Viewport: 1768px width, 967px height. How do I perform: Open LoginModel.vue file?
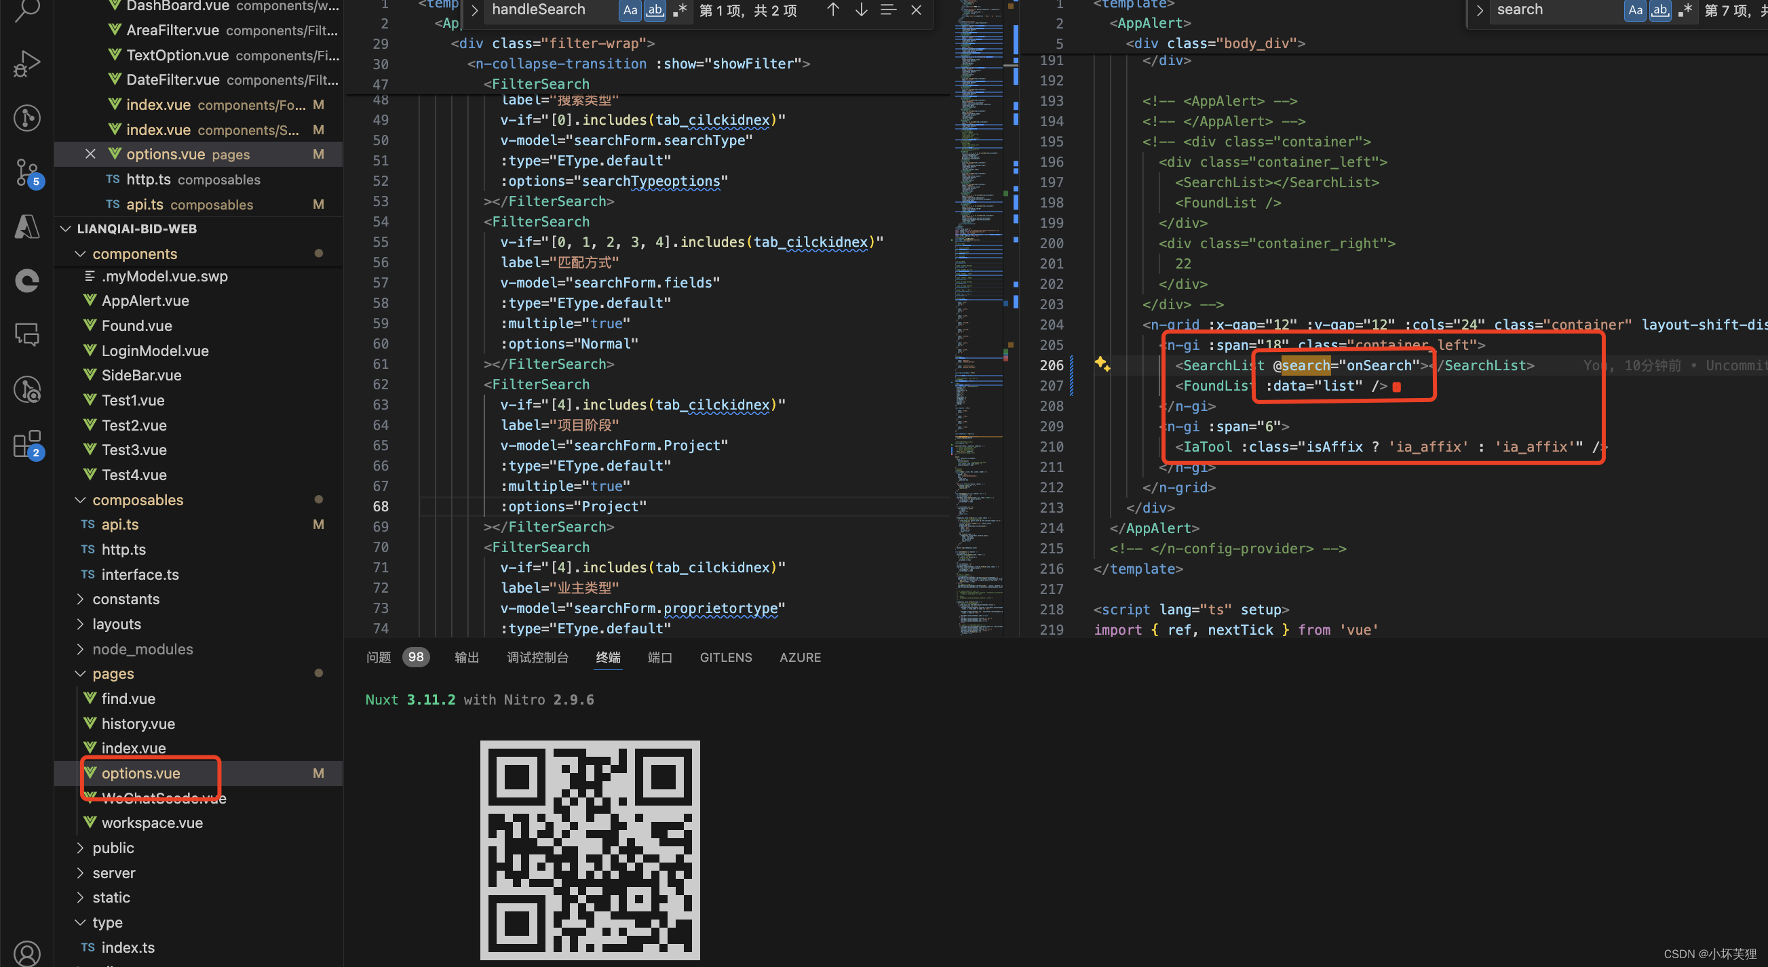199,351
